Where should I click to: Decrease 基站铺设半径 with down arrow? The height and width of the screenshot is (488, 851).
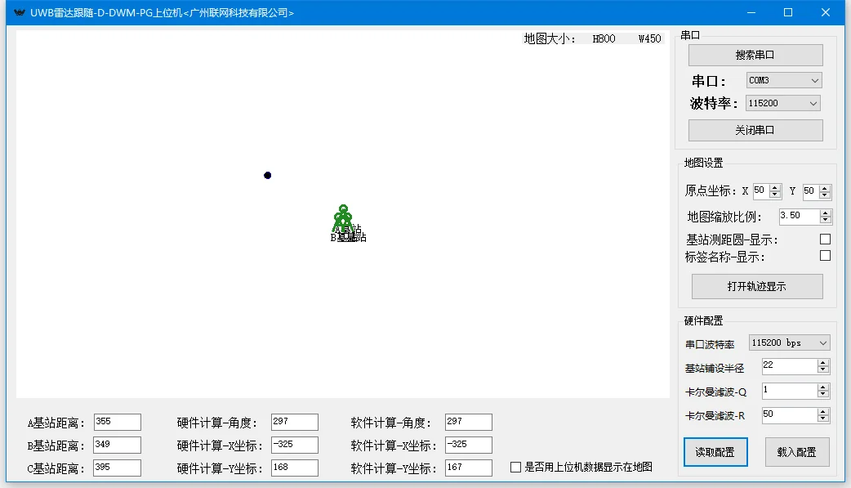pyautogui.click(x=823, y=370)
